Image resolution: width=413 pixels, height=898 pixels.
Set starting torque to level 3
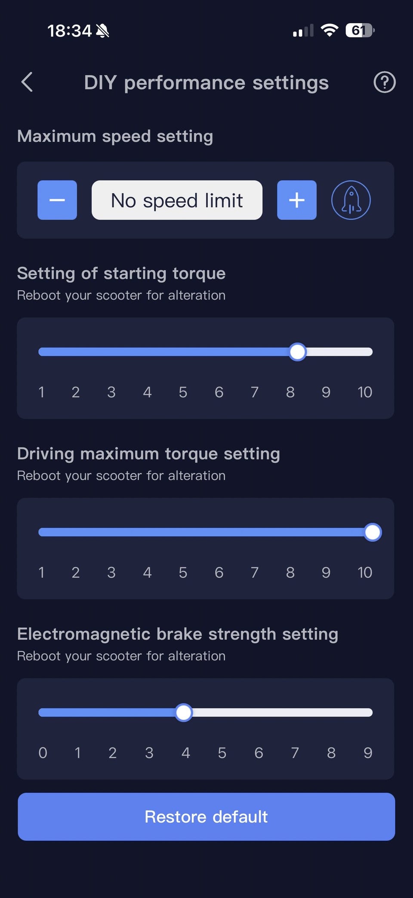point(111,352)
